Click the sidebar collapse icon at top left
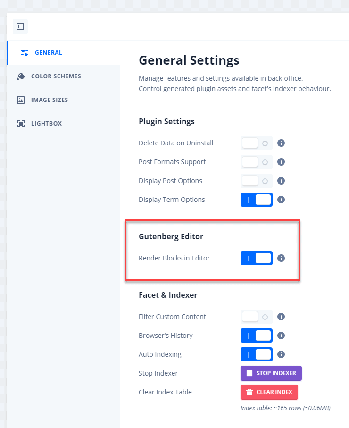This screenshot has height=428, width=349. [20, 26]
